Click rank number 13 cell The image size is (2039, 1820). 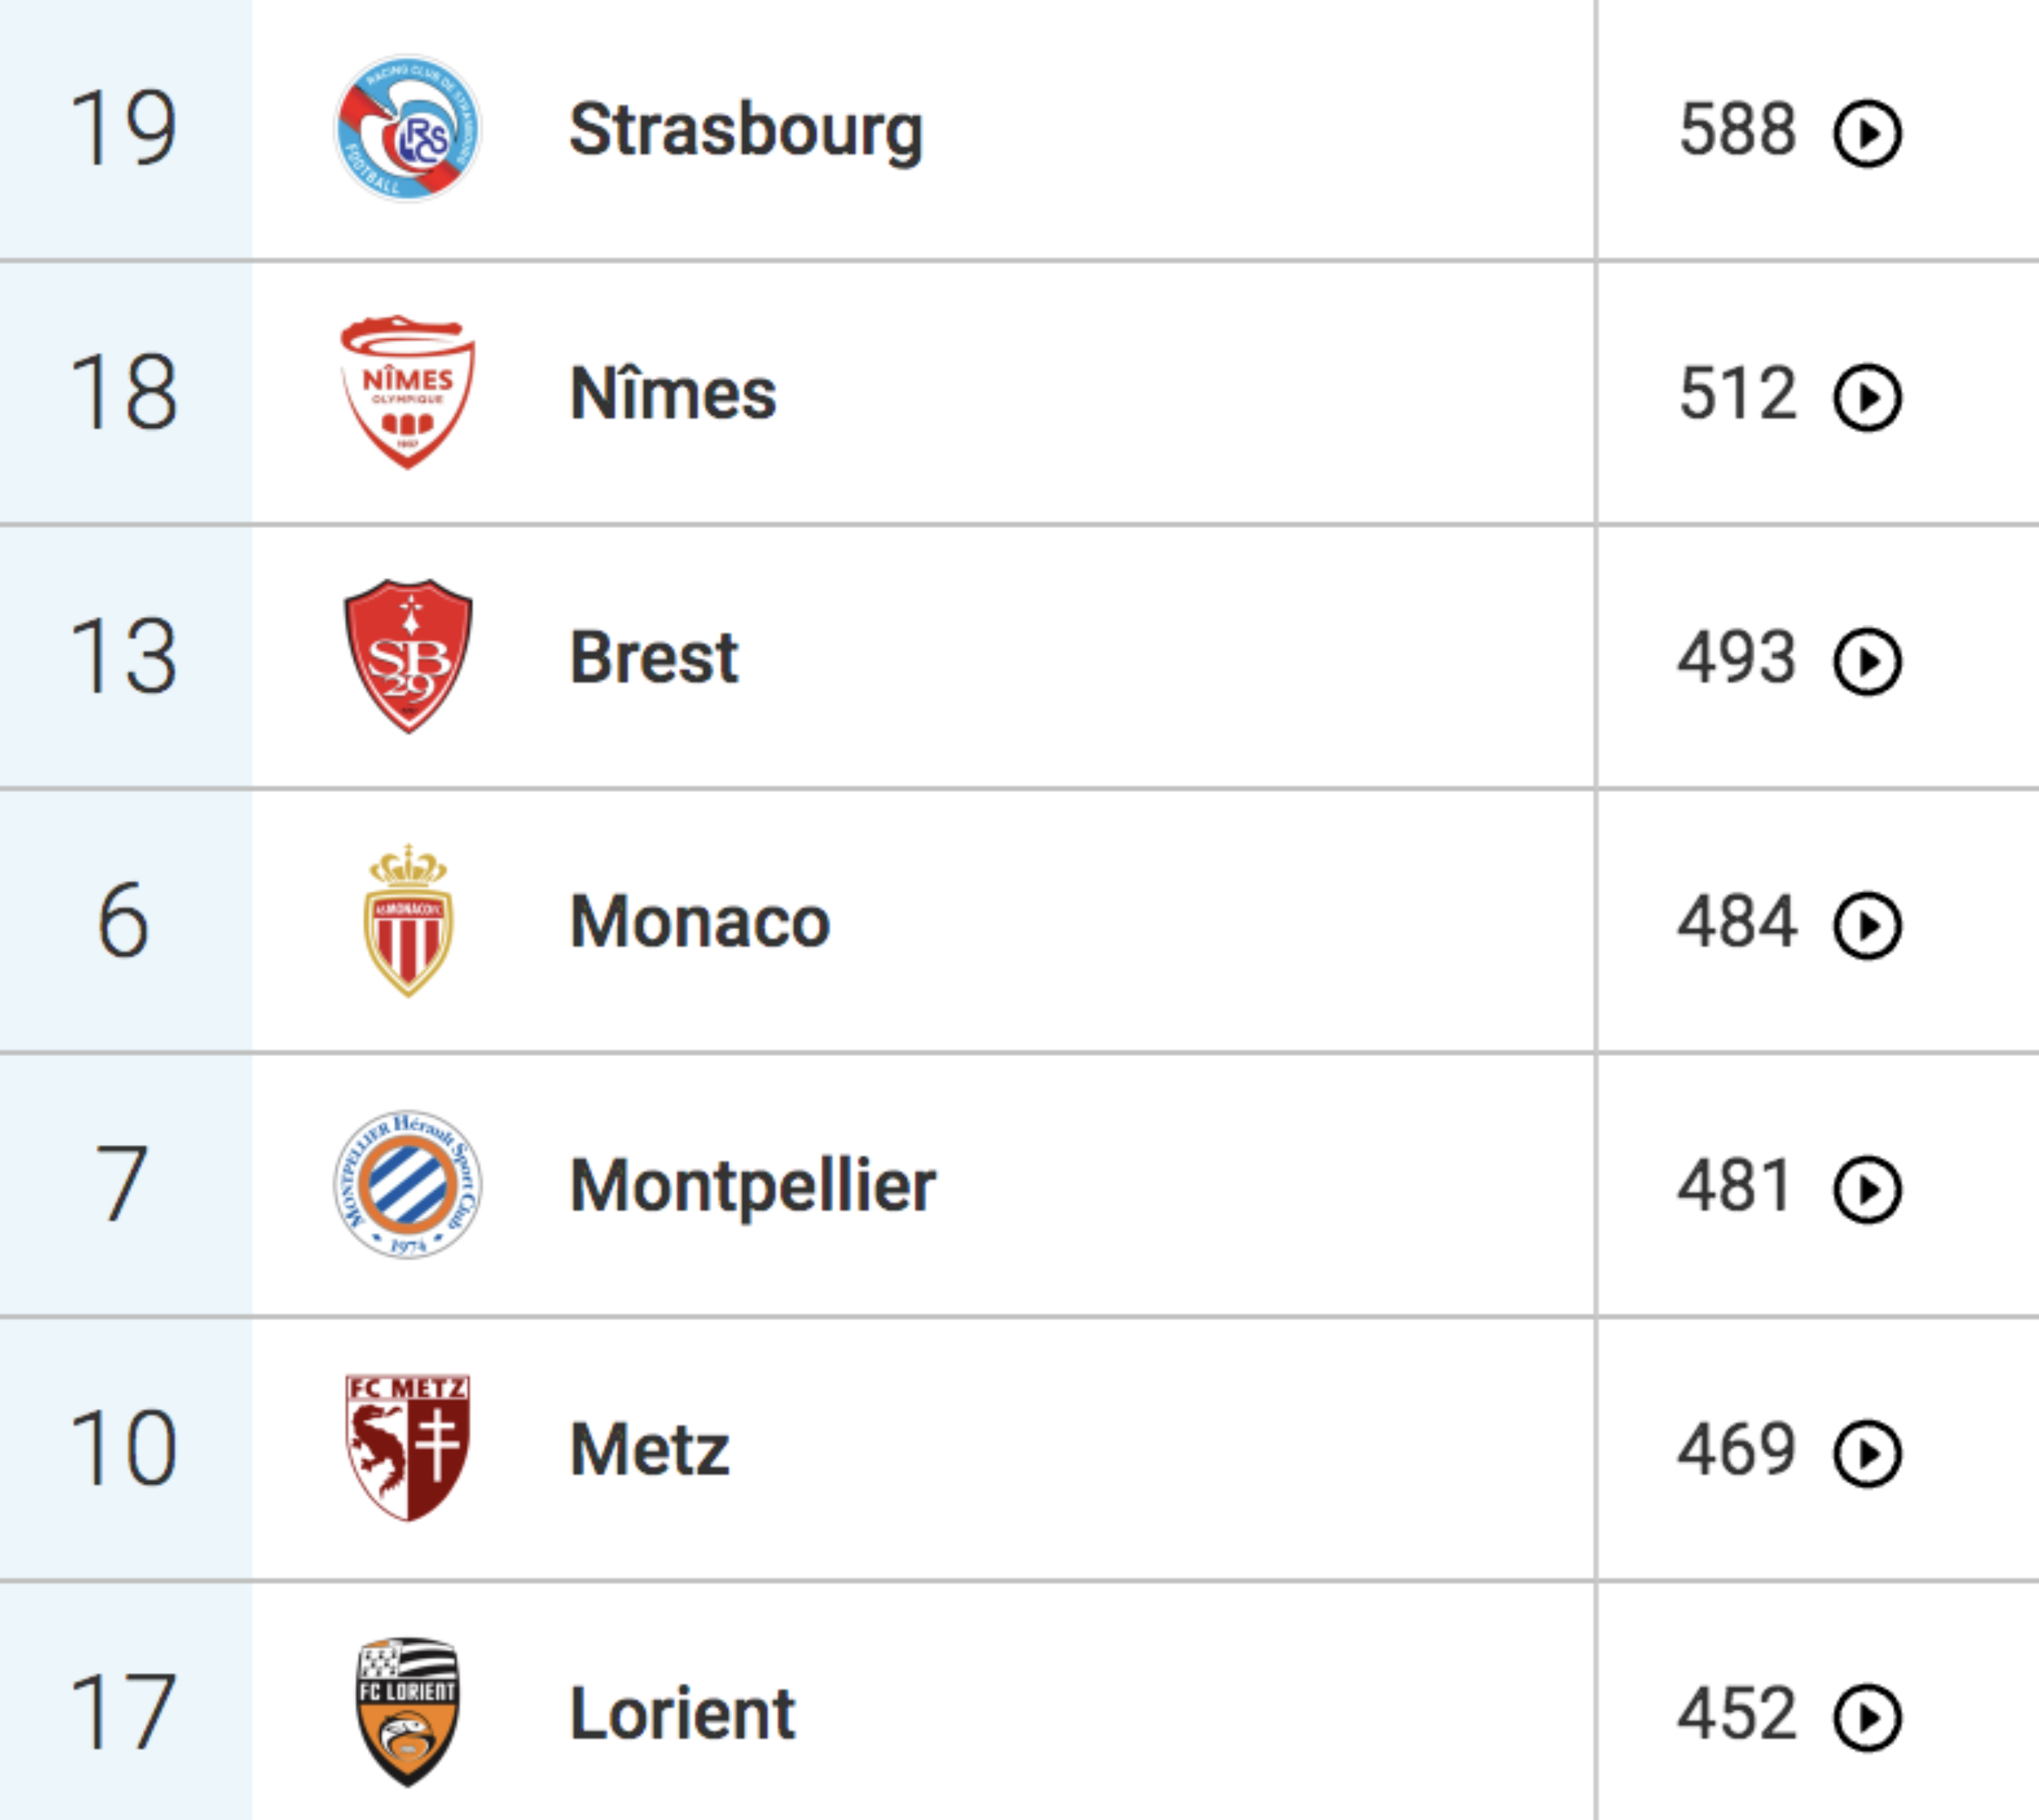click(125, 656)
